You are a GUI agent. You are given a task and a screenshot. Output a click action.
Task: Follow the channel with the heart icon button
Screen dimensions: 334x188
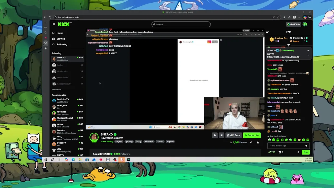(222, 135)
